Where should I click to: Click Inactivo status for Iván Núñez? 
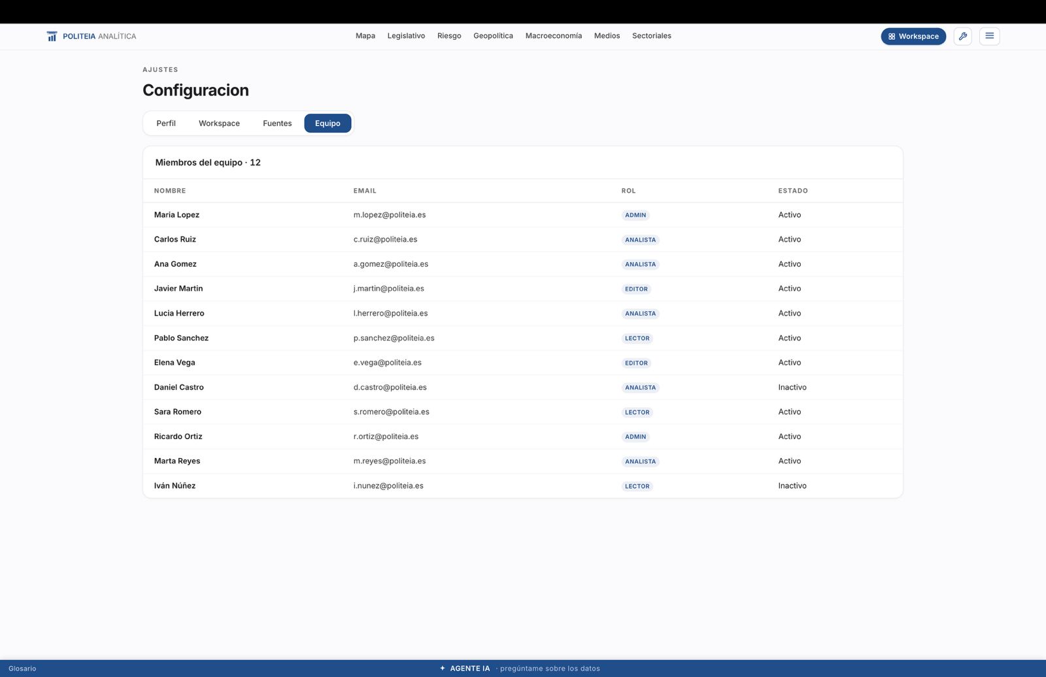pos(792,486)
